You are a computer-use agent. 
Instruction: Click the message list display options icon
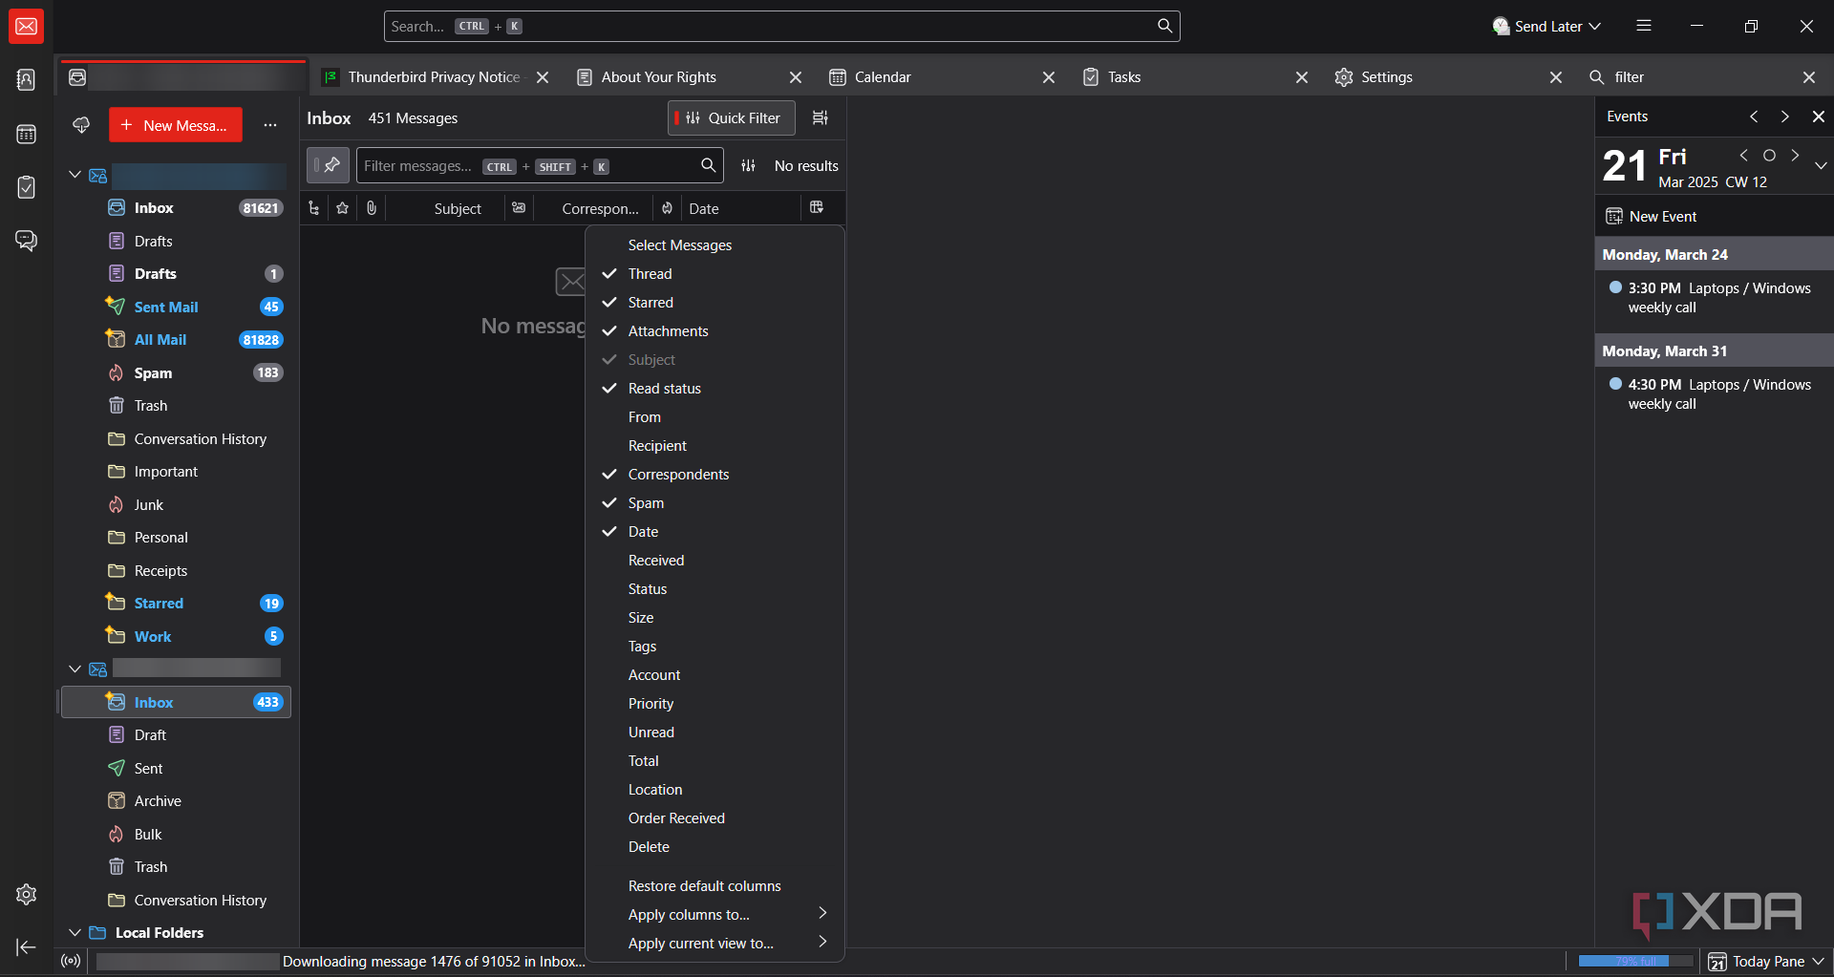821,117
